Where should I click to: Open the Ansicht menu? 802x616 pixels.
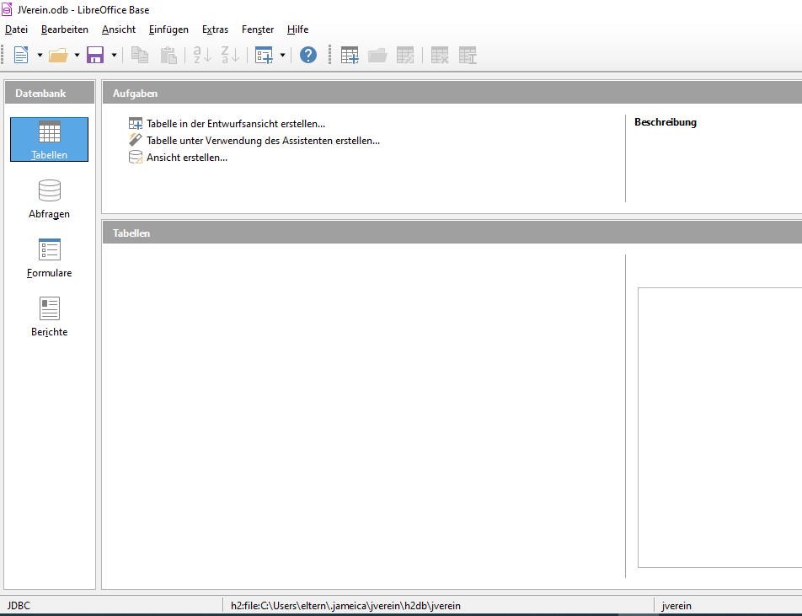click(119, 29)
